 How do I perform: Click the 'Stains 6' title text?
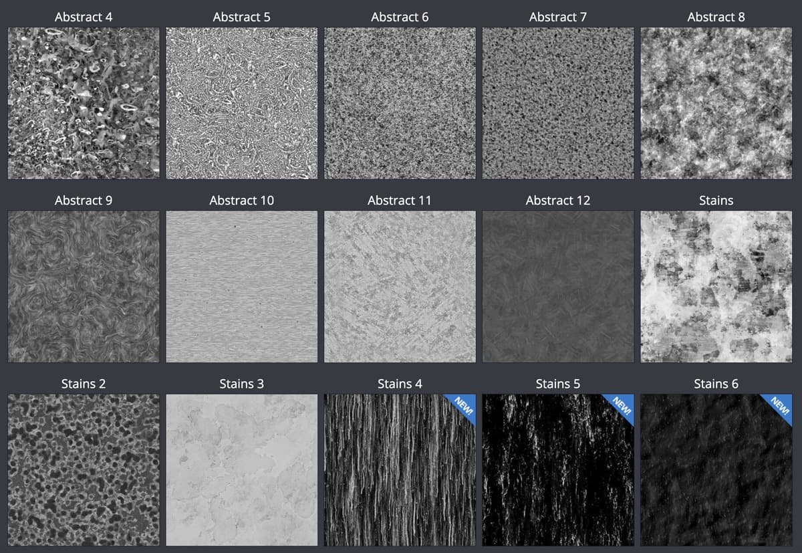click(x=716, y=384)
